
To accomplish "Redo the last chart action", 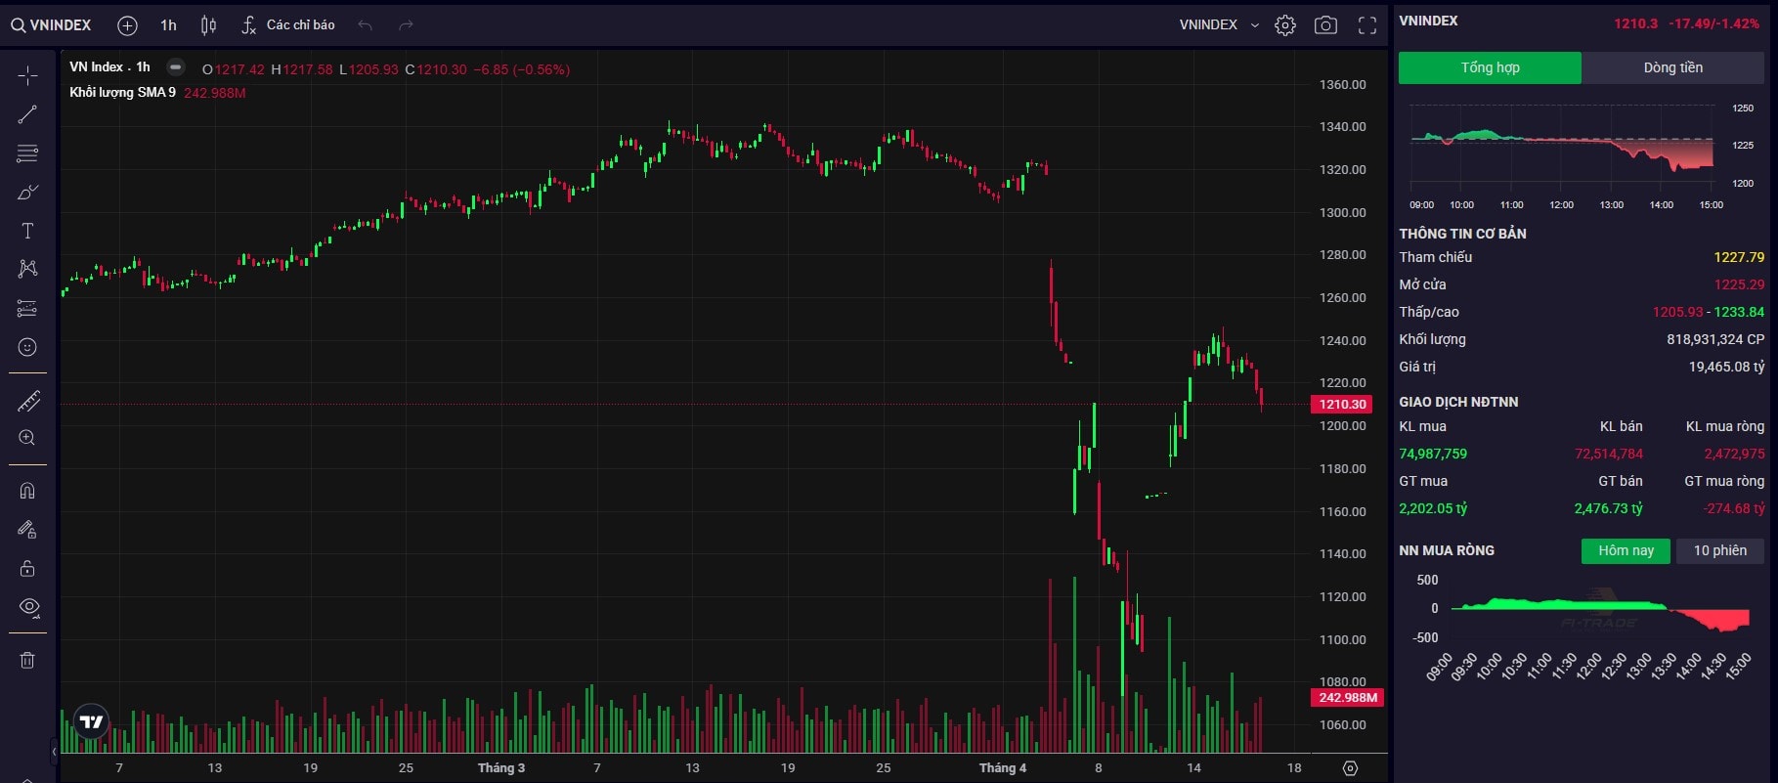I will (407, 25).
